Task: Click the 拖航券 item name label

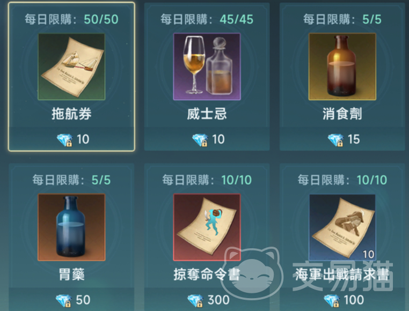Action: click(x=71, y=114)
